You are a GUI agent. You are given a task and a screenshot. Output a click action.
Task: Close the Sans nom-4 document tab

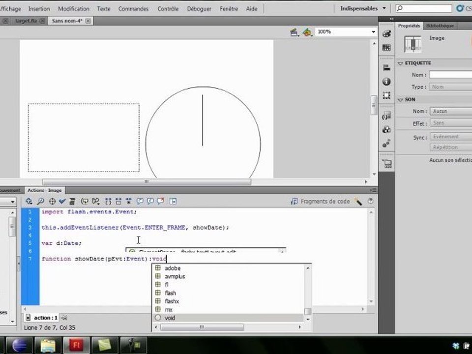point(88,21)
